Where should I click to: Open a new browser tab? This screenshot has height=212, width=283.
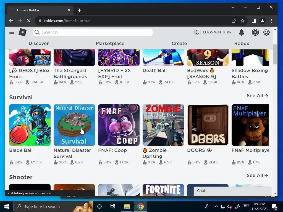click(79, 10)
